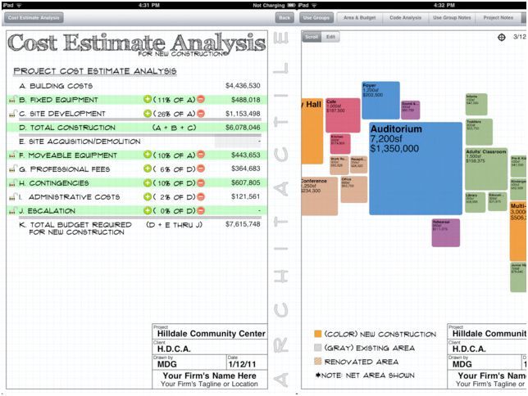Image resolution: width=528 pixels, height=396 pixels.
Task: Toggle the lock on Professional Fees row
Action: (12, 169)
